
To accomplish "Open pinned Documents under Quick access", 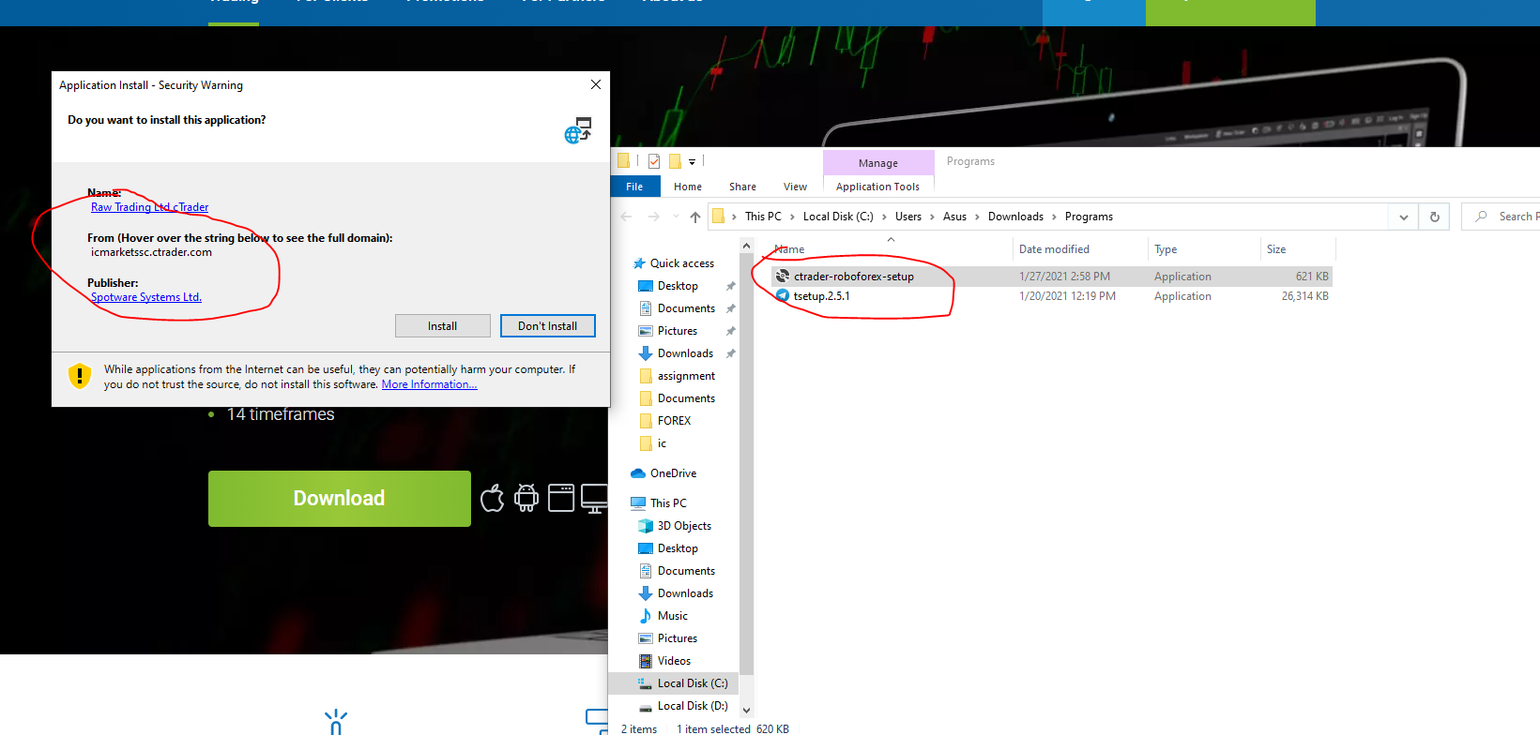I will (x=686, y=308).
